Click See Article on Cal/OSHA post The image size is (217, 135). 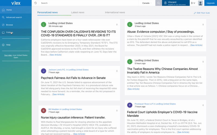click(56, 55)
